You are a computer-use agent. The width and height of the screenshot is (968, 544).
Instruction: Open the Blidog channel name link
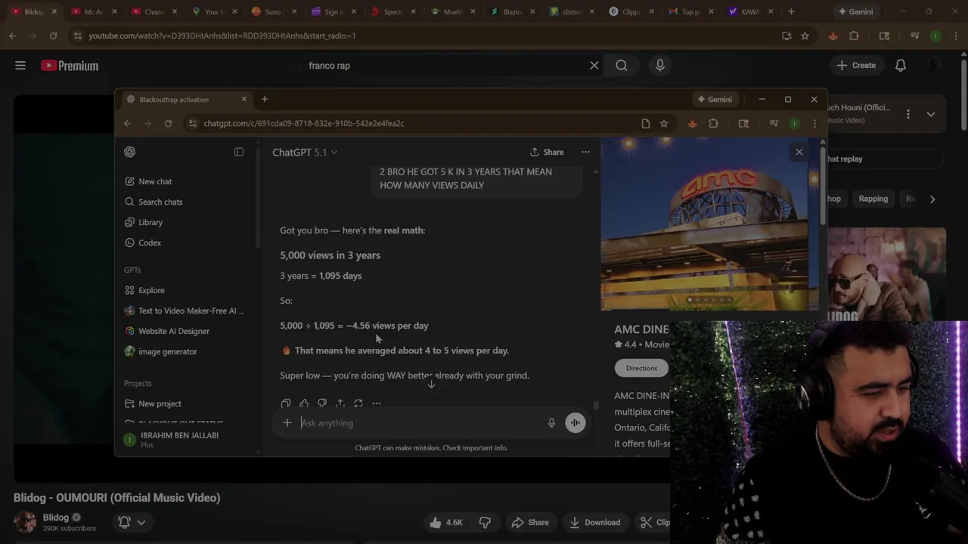pos(56,518)
